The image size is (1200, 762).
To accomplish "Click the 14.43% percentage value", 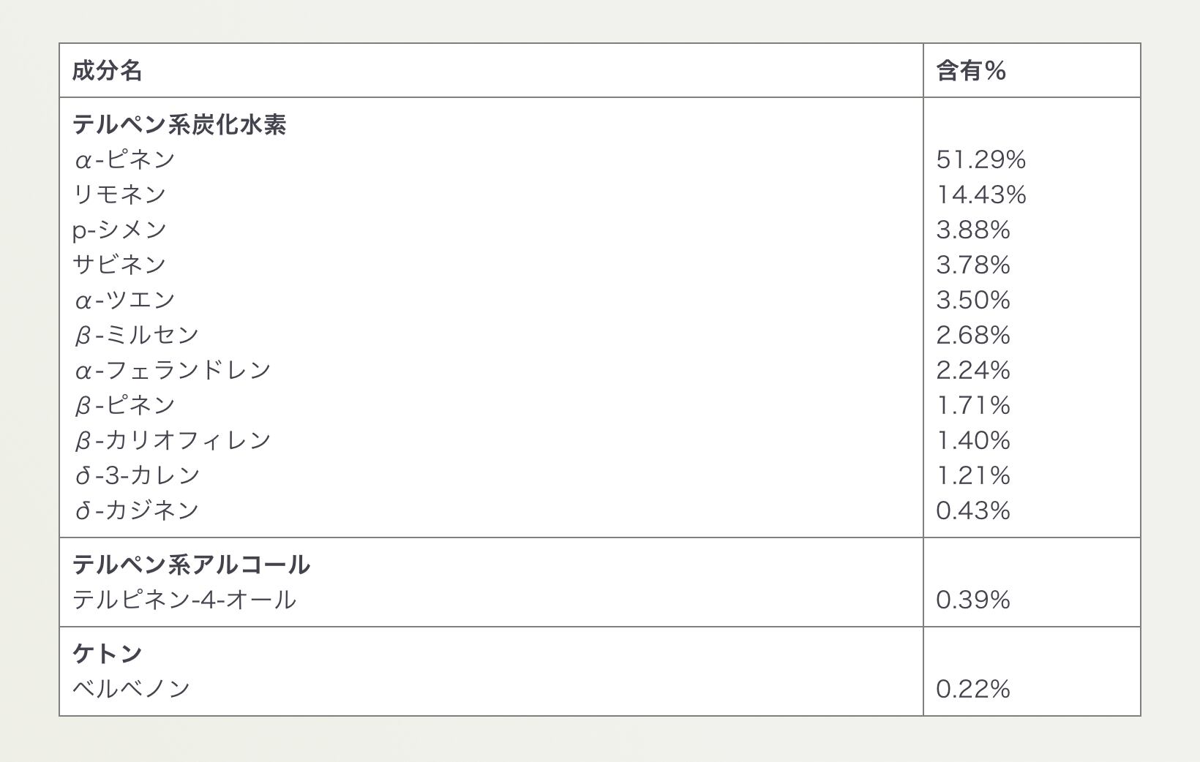I will pos(980,195).
